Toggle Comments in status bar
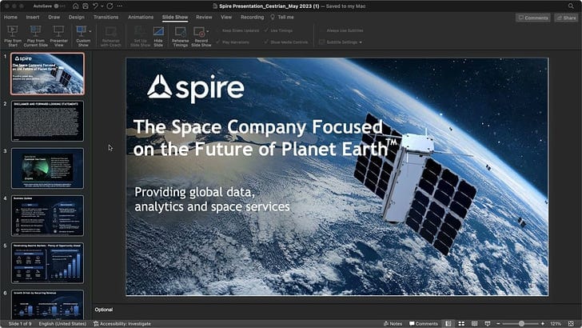Viewport: 582px width, 328px height. [x=424, y=323]
